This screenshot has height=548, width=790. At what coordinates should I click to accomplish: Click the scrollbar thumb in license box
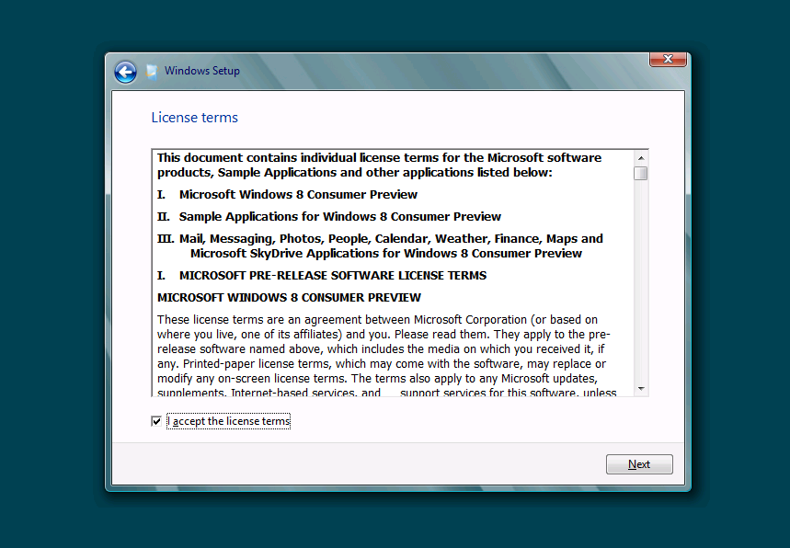(641, 173)
